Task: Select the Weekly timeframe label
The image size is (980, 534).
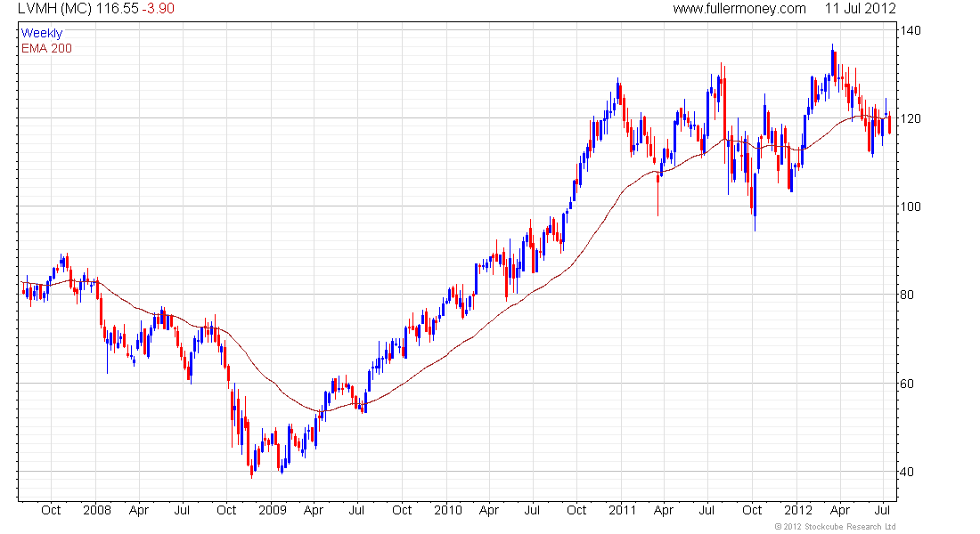Action: (42, 33)
